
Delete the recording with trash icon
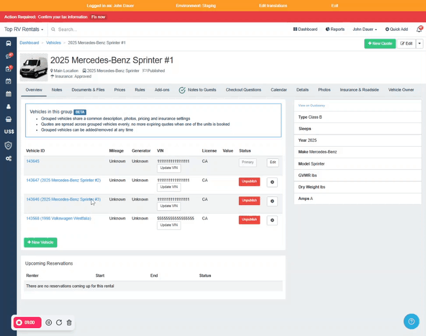[69, 323]
